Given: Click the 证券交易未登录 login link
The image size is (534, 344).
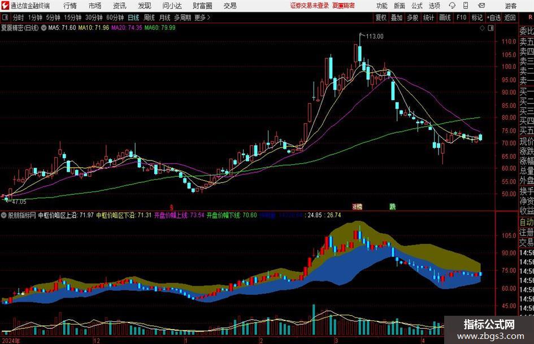Looking at the screenshot, I should tap(310, 6).
